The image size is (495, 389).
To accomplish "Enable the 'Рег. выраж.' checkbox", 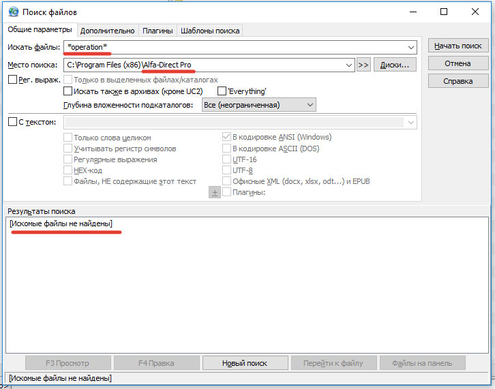I will click(x=12, y=80).
